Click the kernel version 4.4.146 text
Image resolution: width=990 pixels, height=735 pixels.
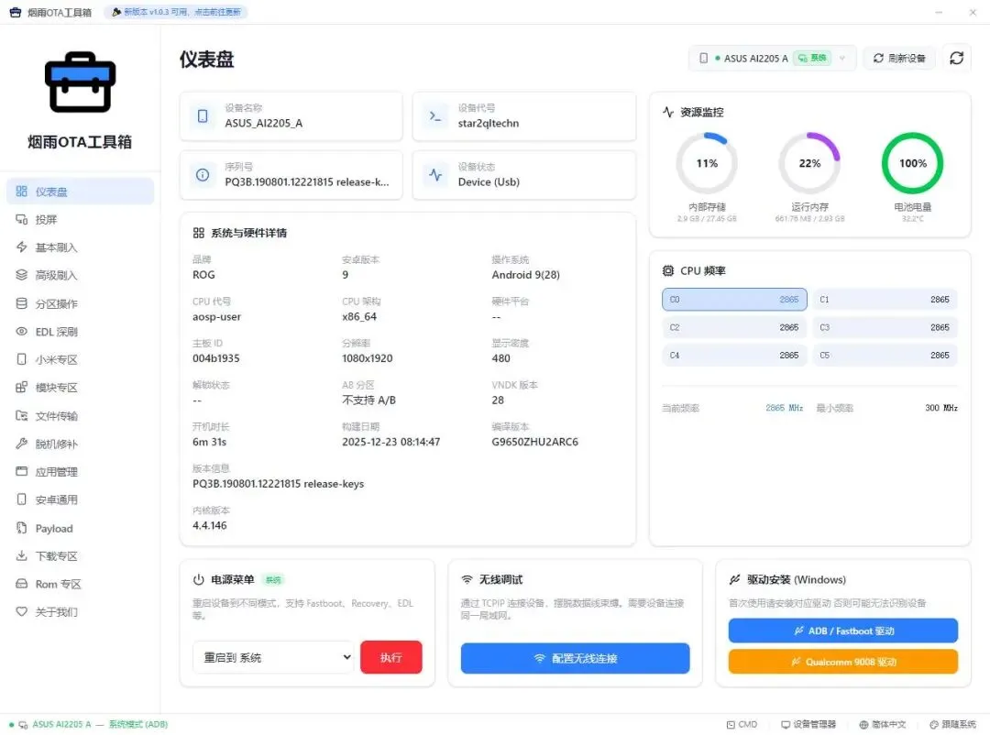[210, 525]
